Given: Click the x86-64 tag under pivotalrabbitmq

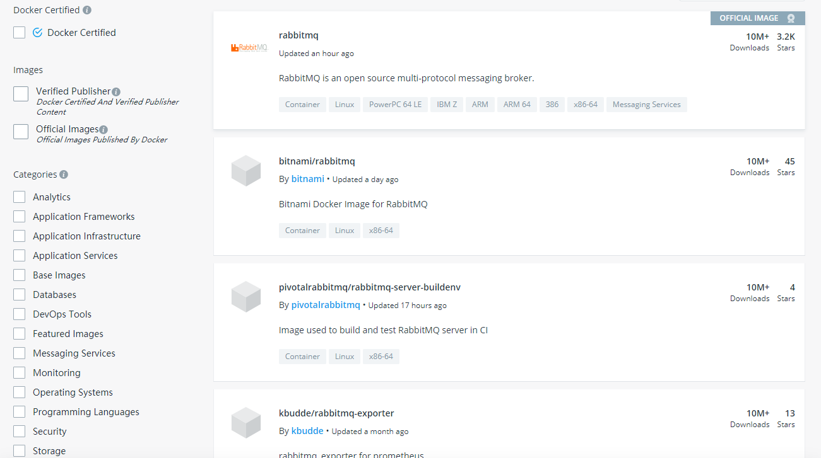Looking at the screenshot, I should point(381,357).
